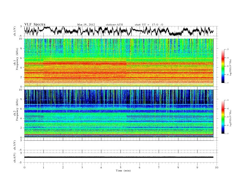Click inside the ch.1 spectrogram panel
Image resolution: width=244 pixels, height=188 pixels.
pos(119,63)
